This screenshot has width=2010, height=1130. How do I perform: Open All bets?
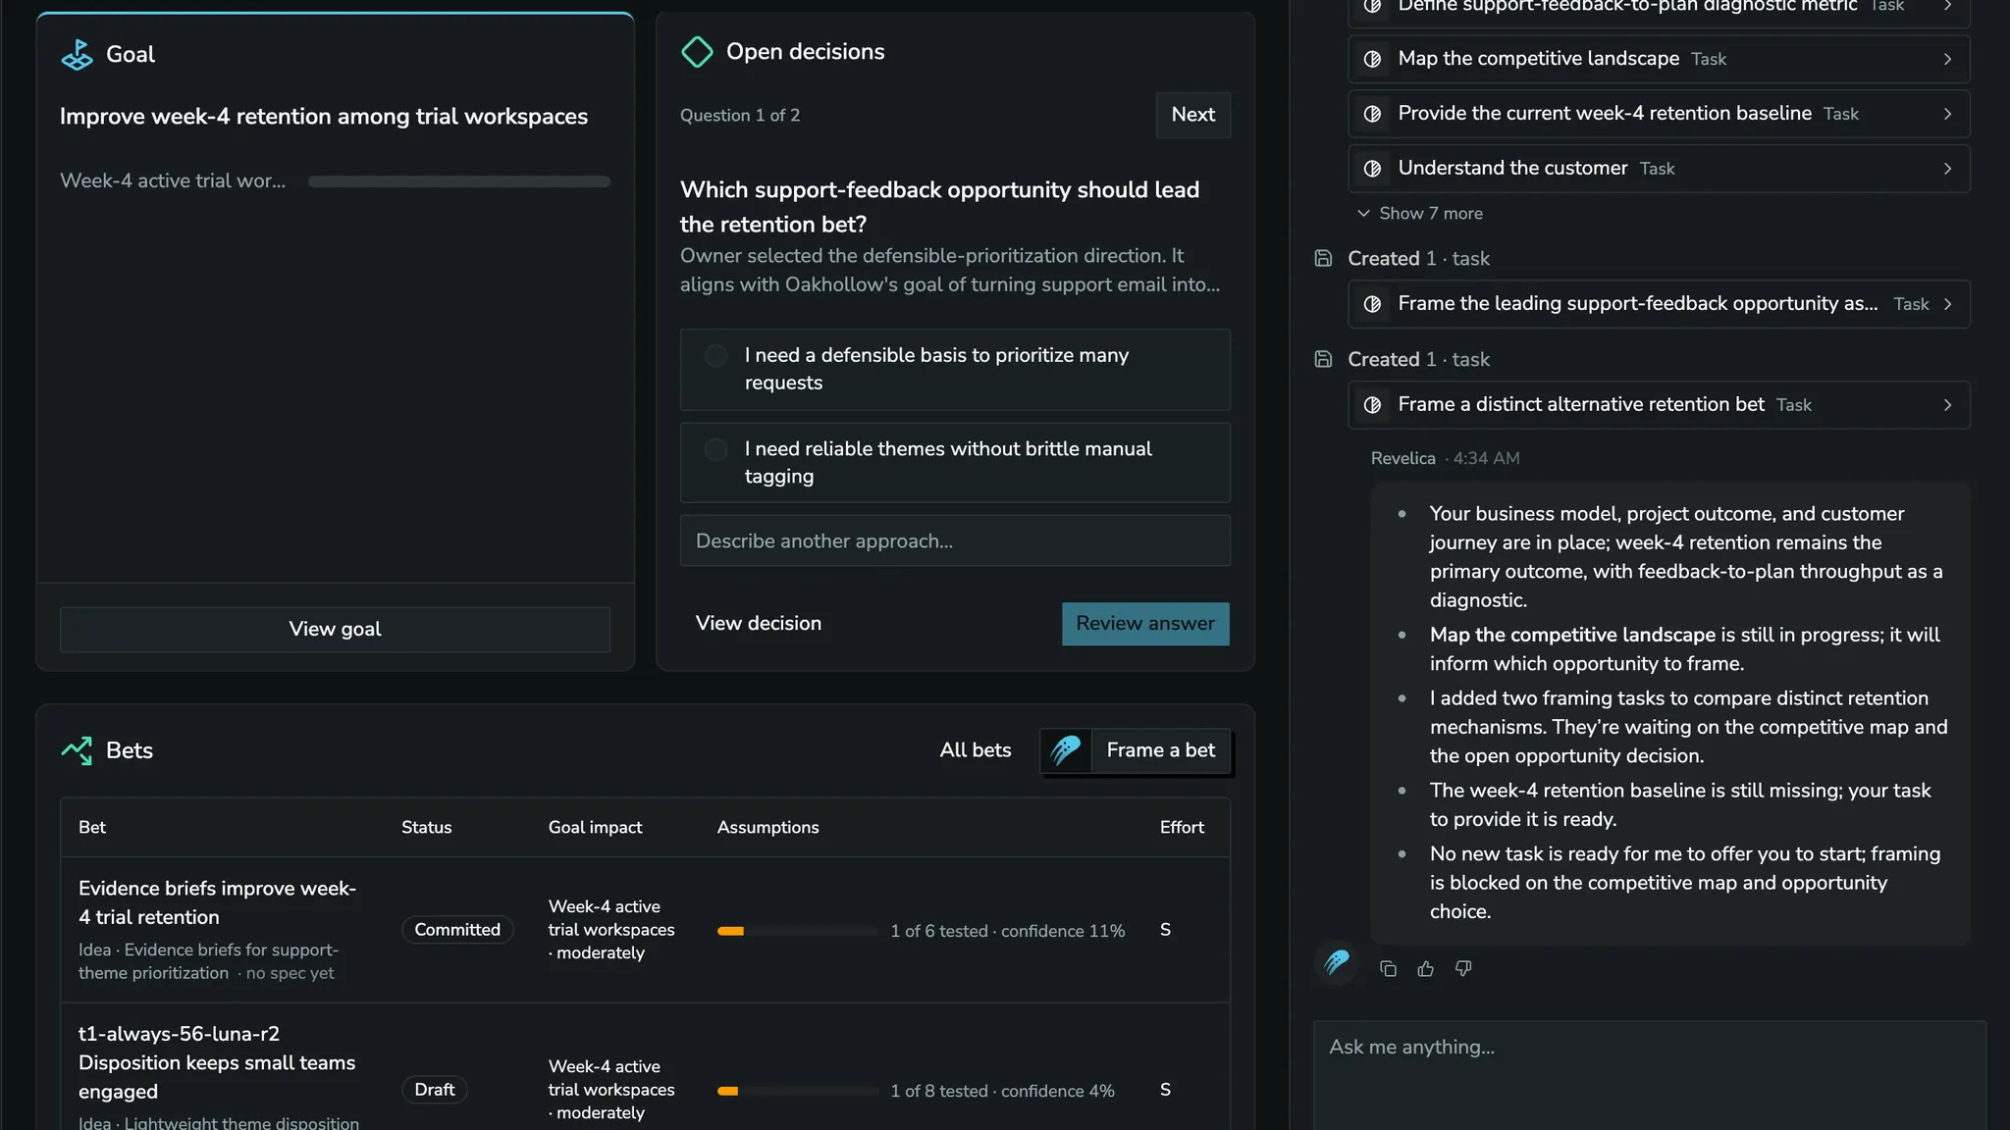pyautogui.click(x=975, y=750)
